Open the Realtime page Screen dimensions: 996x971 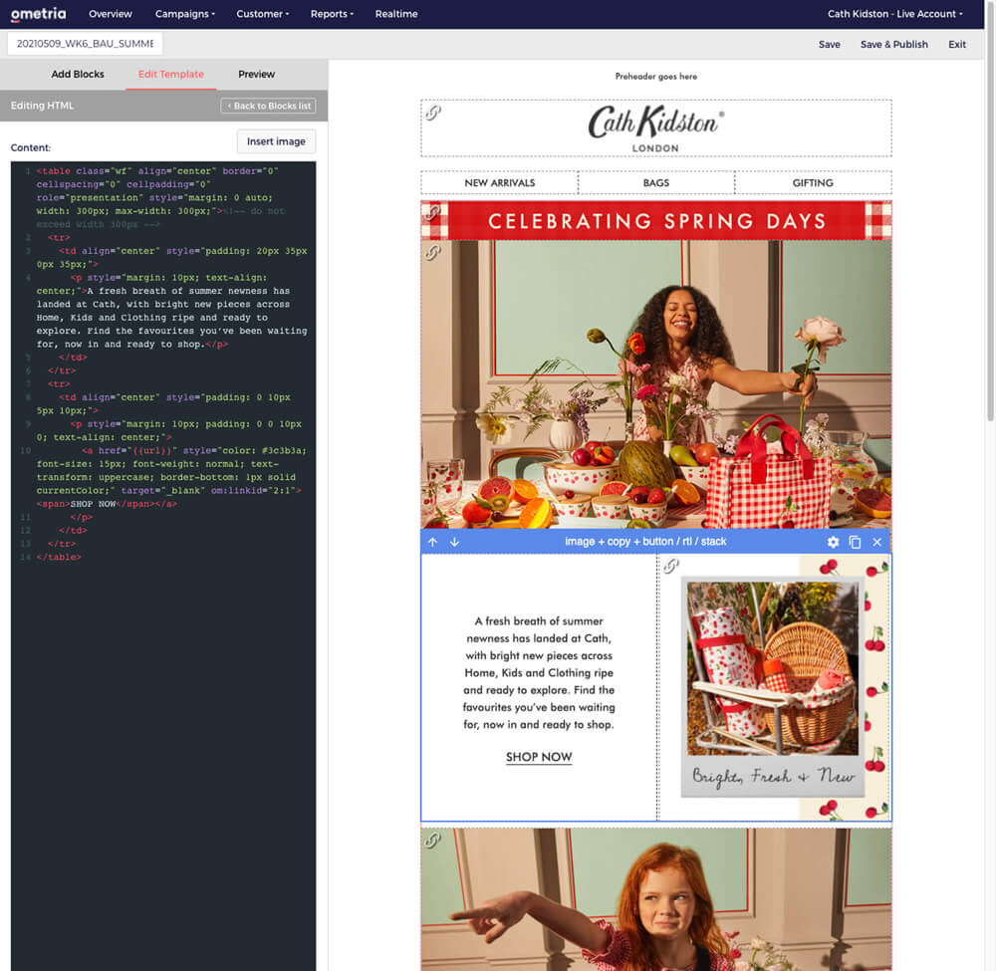395,13
